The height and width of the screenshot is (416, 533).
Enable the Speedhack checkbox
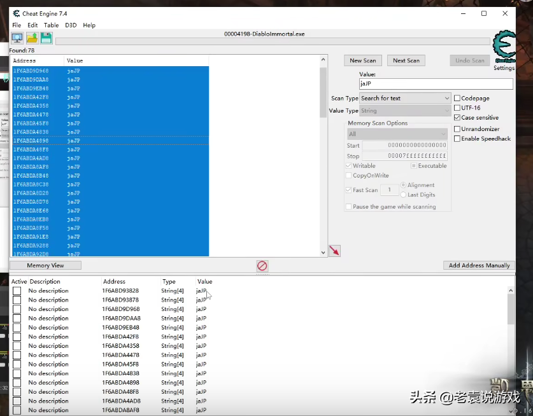click(x=457, y=138)
